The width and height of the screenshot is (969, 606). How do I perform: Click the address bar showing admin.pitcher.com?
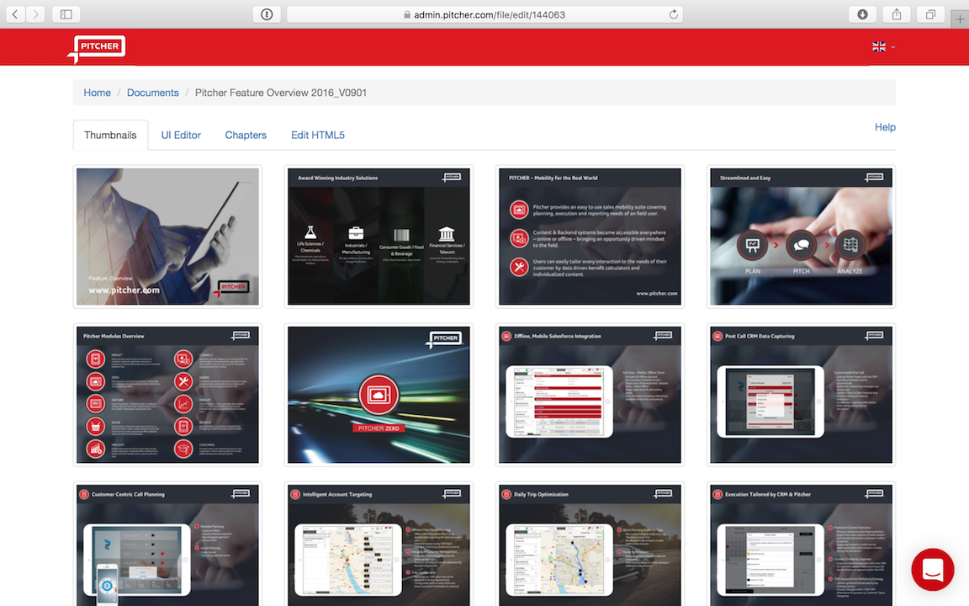[484, 14]
